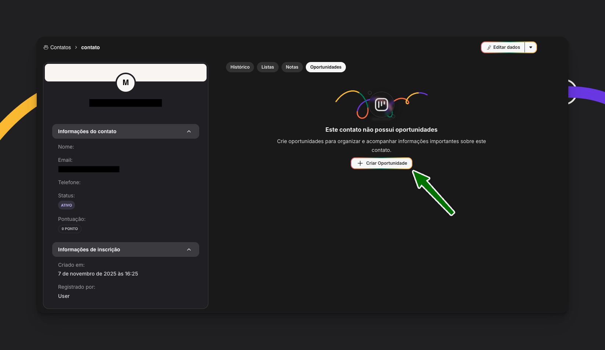Open the dropdown arrow beside Editar dados
Screen dimensions: 605x350
[x=530, y=47]
